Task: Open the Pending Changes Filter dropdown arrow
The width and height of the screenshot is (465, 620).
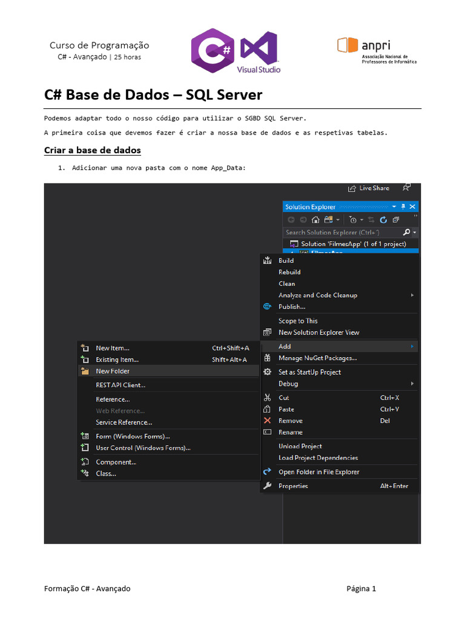Action: click(x=361, y=220)
